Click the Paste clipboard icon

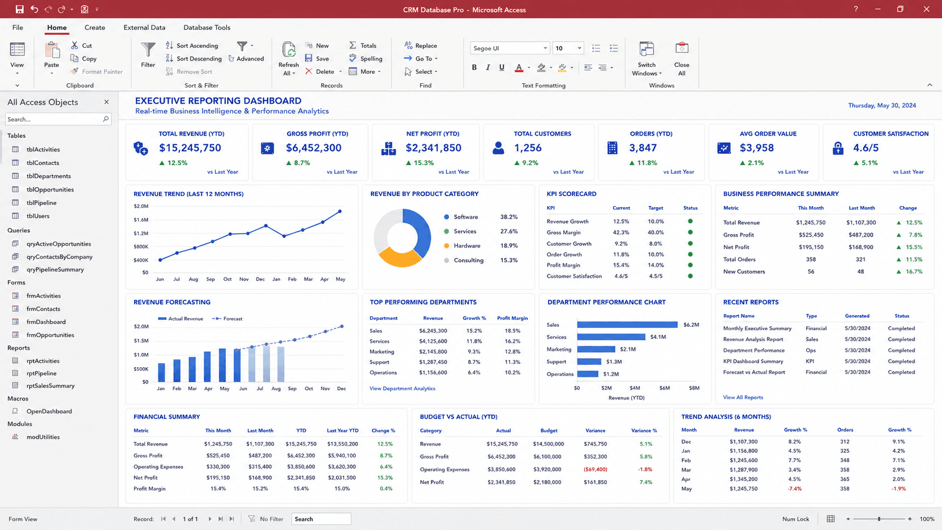[52, 51]
